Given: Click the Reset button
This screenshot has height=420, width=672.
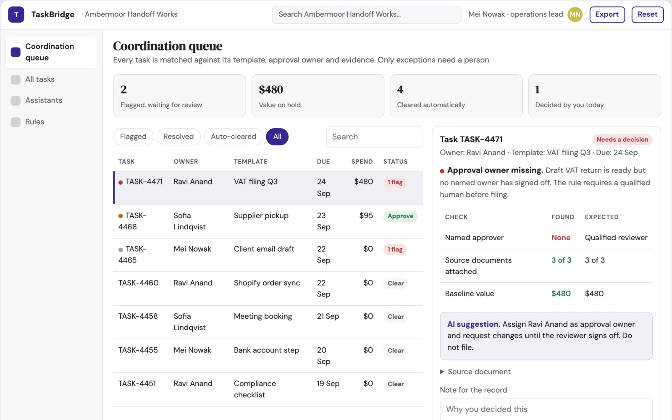Looking at the screenshot, I should point(647,15).
